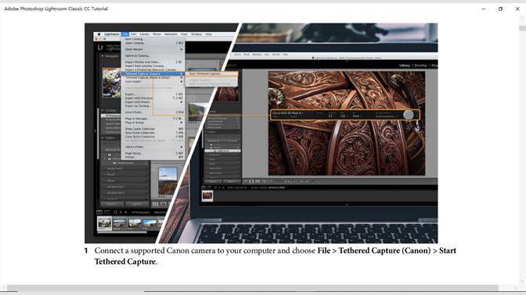
Task: Click the horizontal scrollbar thumb at bottom
Action: [x=253, y=288]
